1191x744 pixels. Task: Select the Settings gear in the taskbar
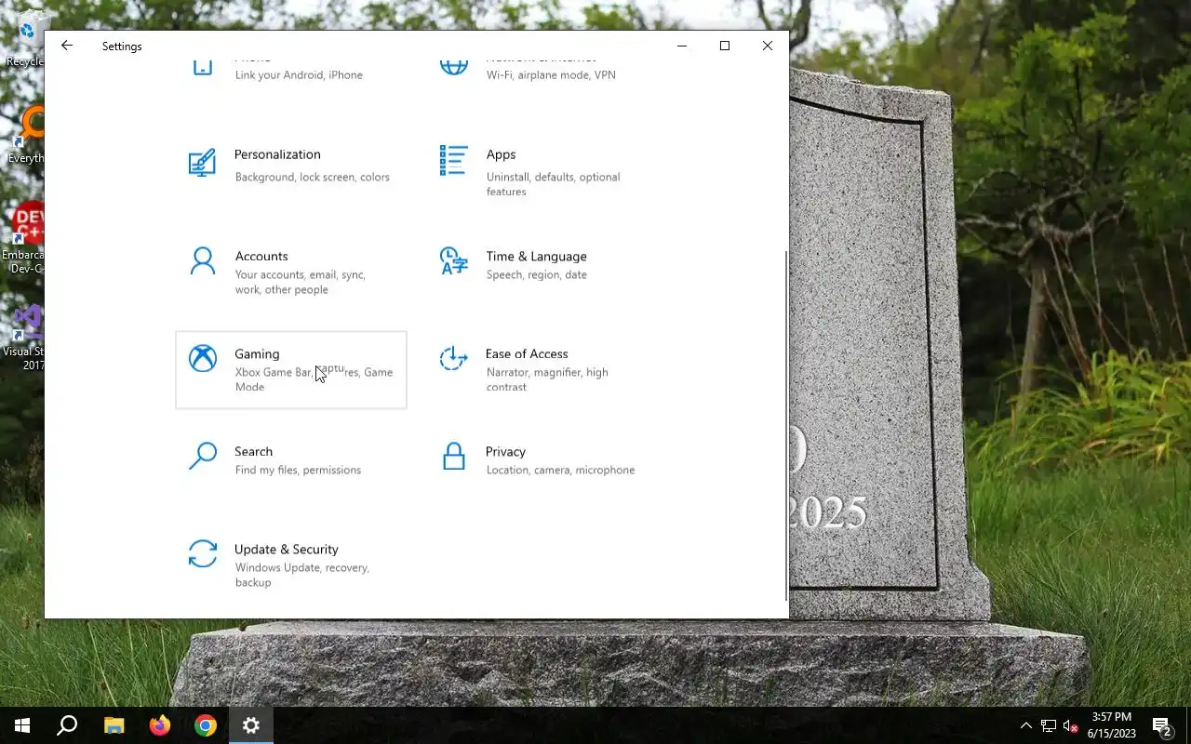(x=251, y=725)
